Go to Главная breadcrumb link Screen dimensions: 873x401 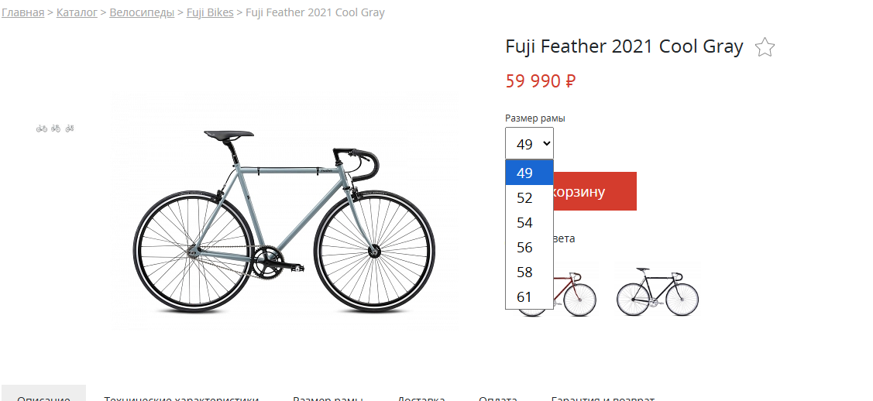(22, 12)
